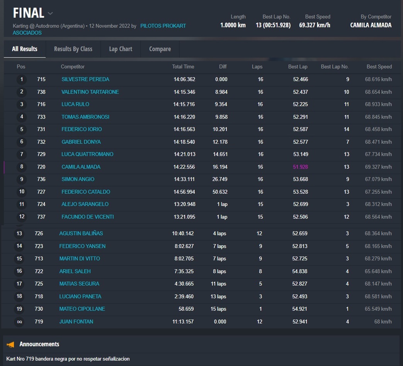Switch to the Results By Class tab
The height and width of the screenshot is (366, 403).
73,49
